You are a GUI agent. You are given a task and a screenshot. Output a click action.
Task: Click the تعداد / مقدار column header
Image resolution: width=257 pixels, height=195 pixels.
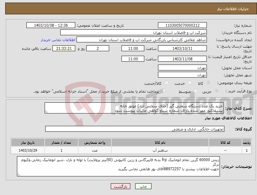61,142
